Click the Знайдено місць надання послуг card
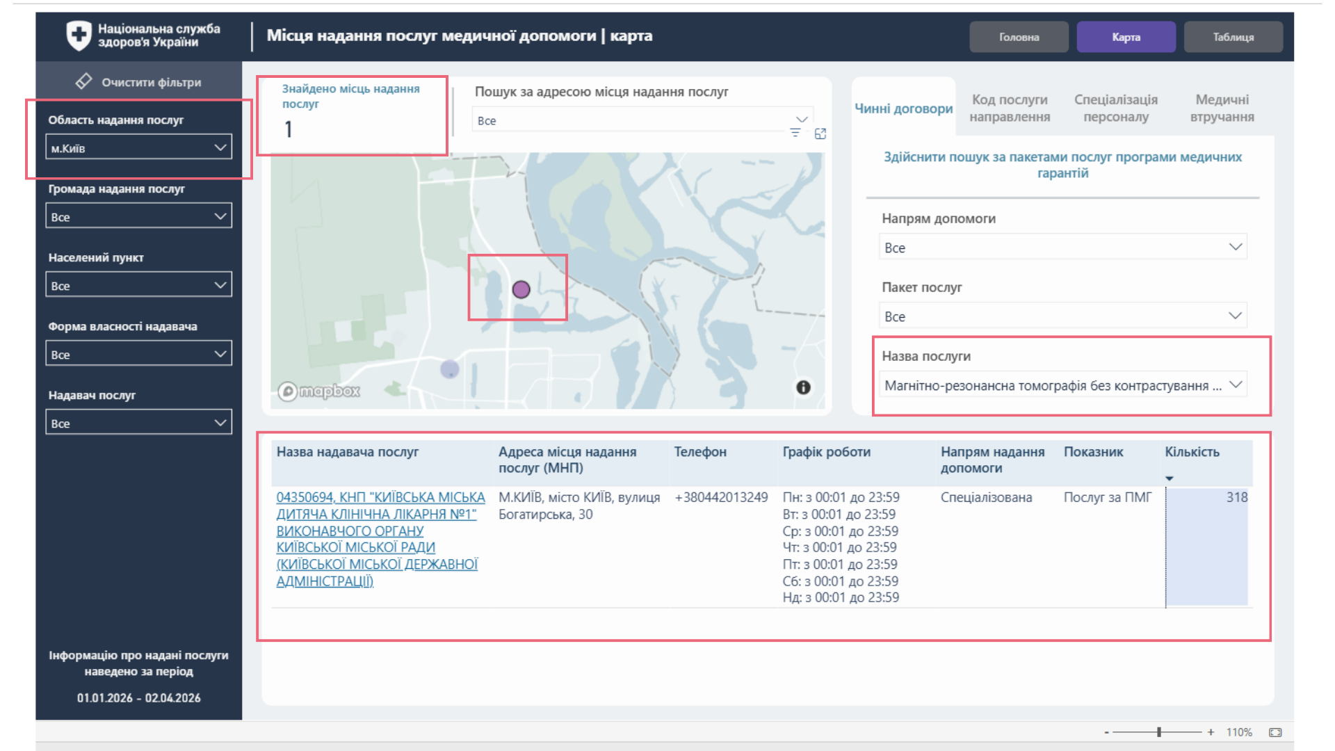The height and width of the screenshot is (751, 1335). (352, 115)
